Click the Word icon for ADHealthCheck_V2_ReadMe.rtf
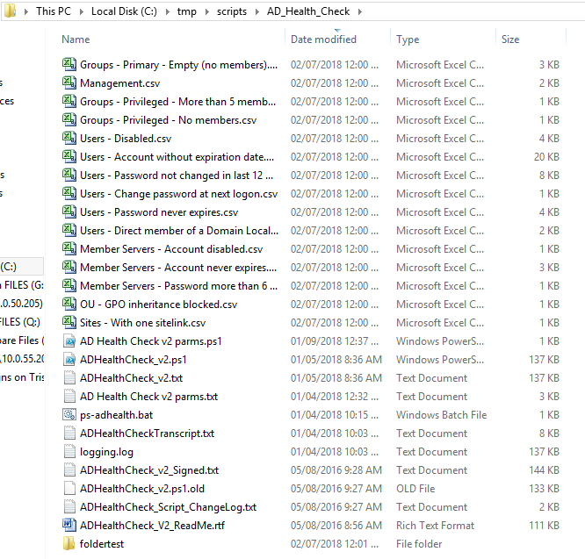 point(69,526)
